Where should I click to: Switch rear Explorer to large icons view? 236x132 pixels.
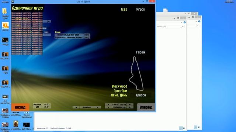point(199,127)
